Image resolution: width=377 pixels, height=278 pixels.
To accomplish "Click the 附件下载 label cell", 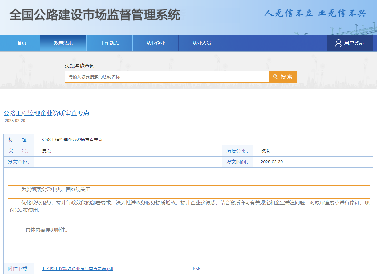I will (x=19, y=268).
